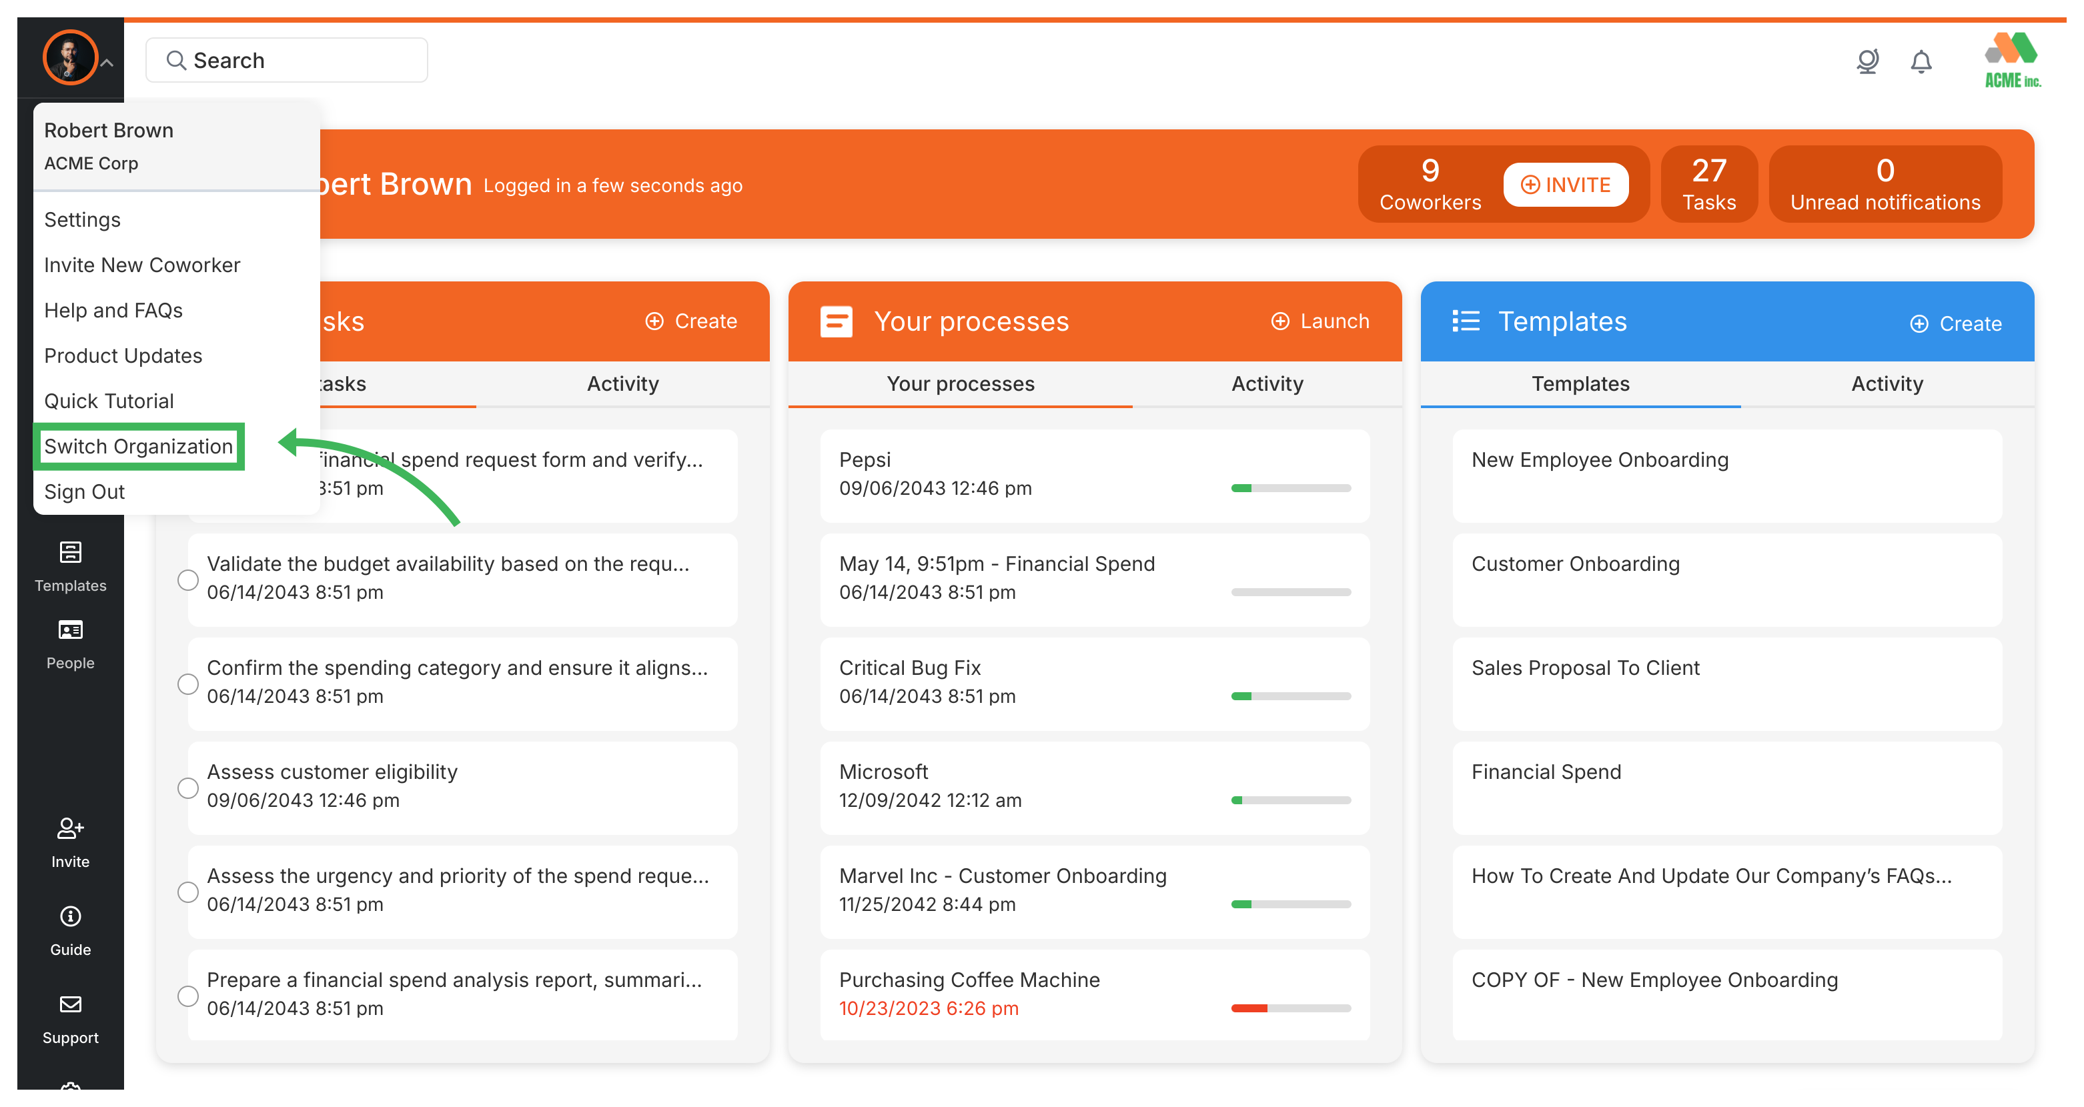This screenshot has width=2084, height=1107.
Task: Switch to the Activity tab in Your processes
Action: coord(1266,384)
